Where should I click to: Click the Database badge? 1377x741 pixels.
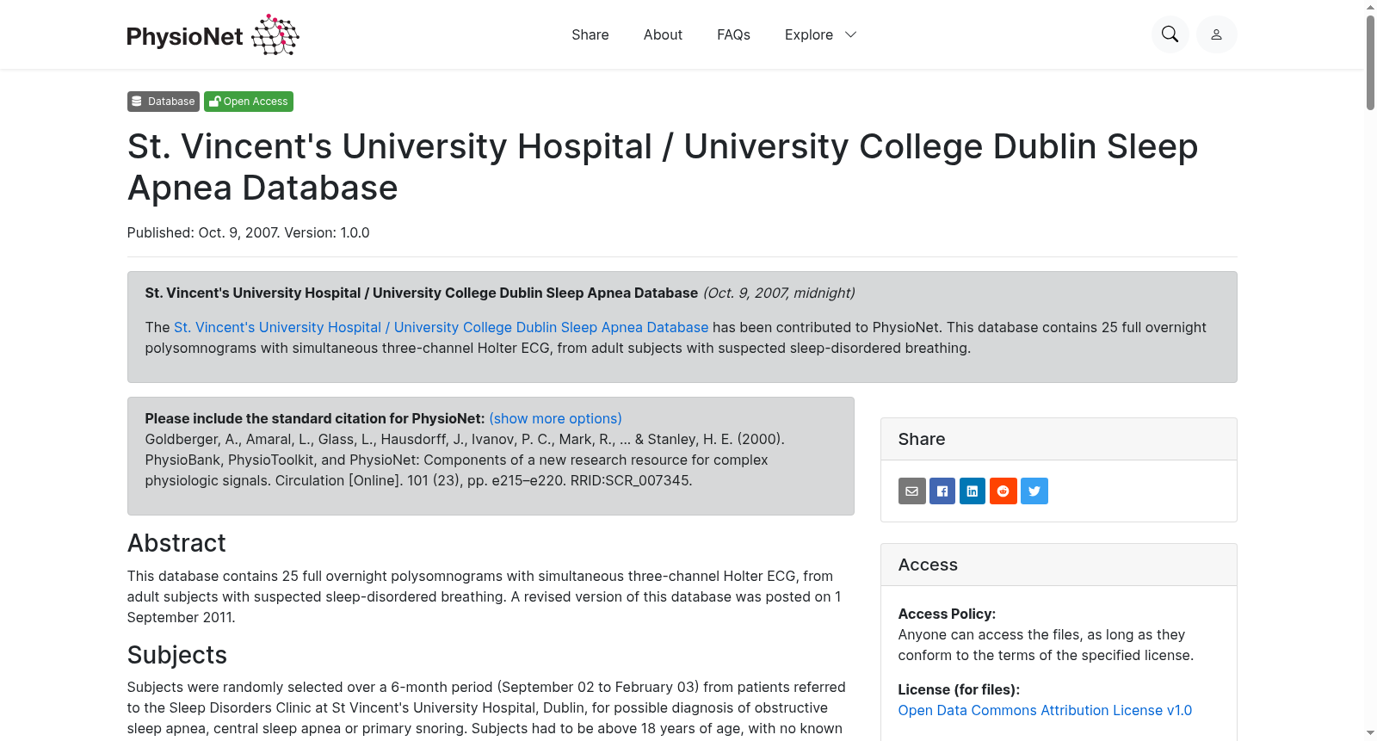coord(164,102)
